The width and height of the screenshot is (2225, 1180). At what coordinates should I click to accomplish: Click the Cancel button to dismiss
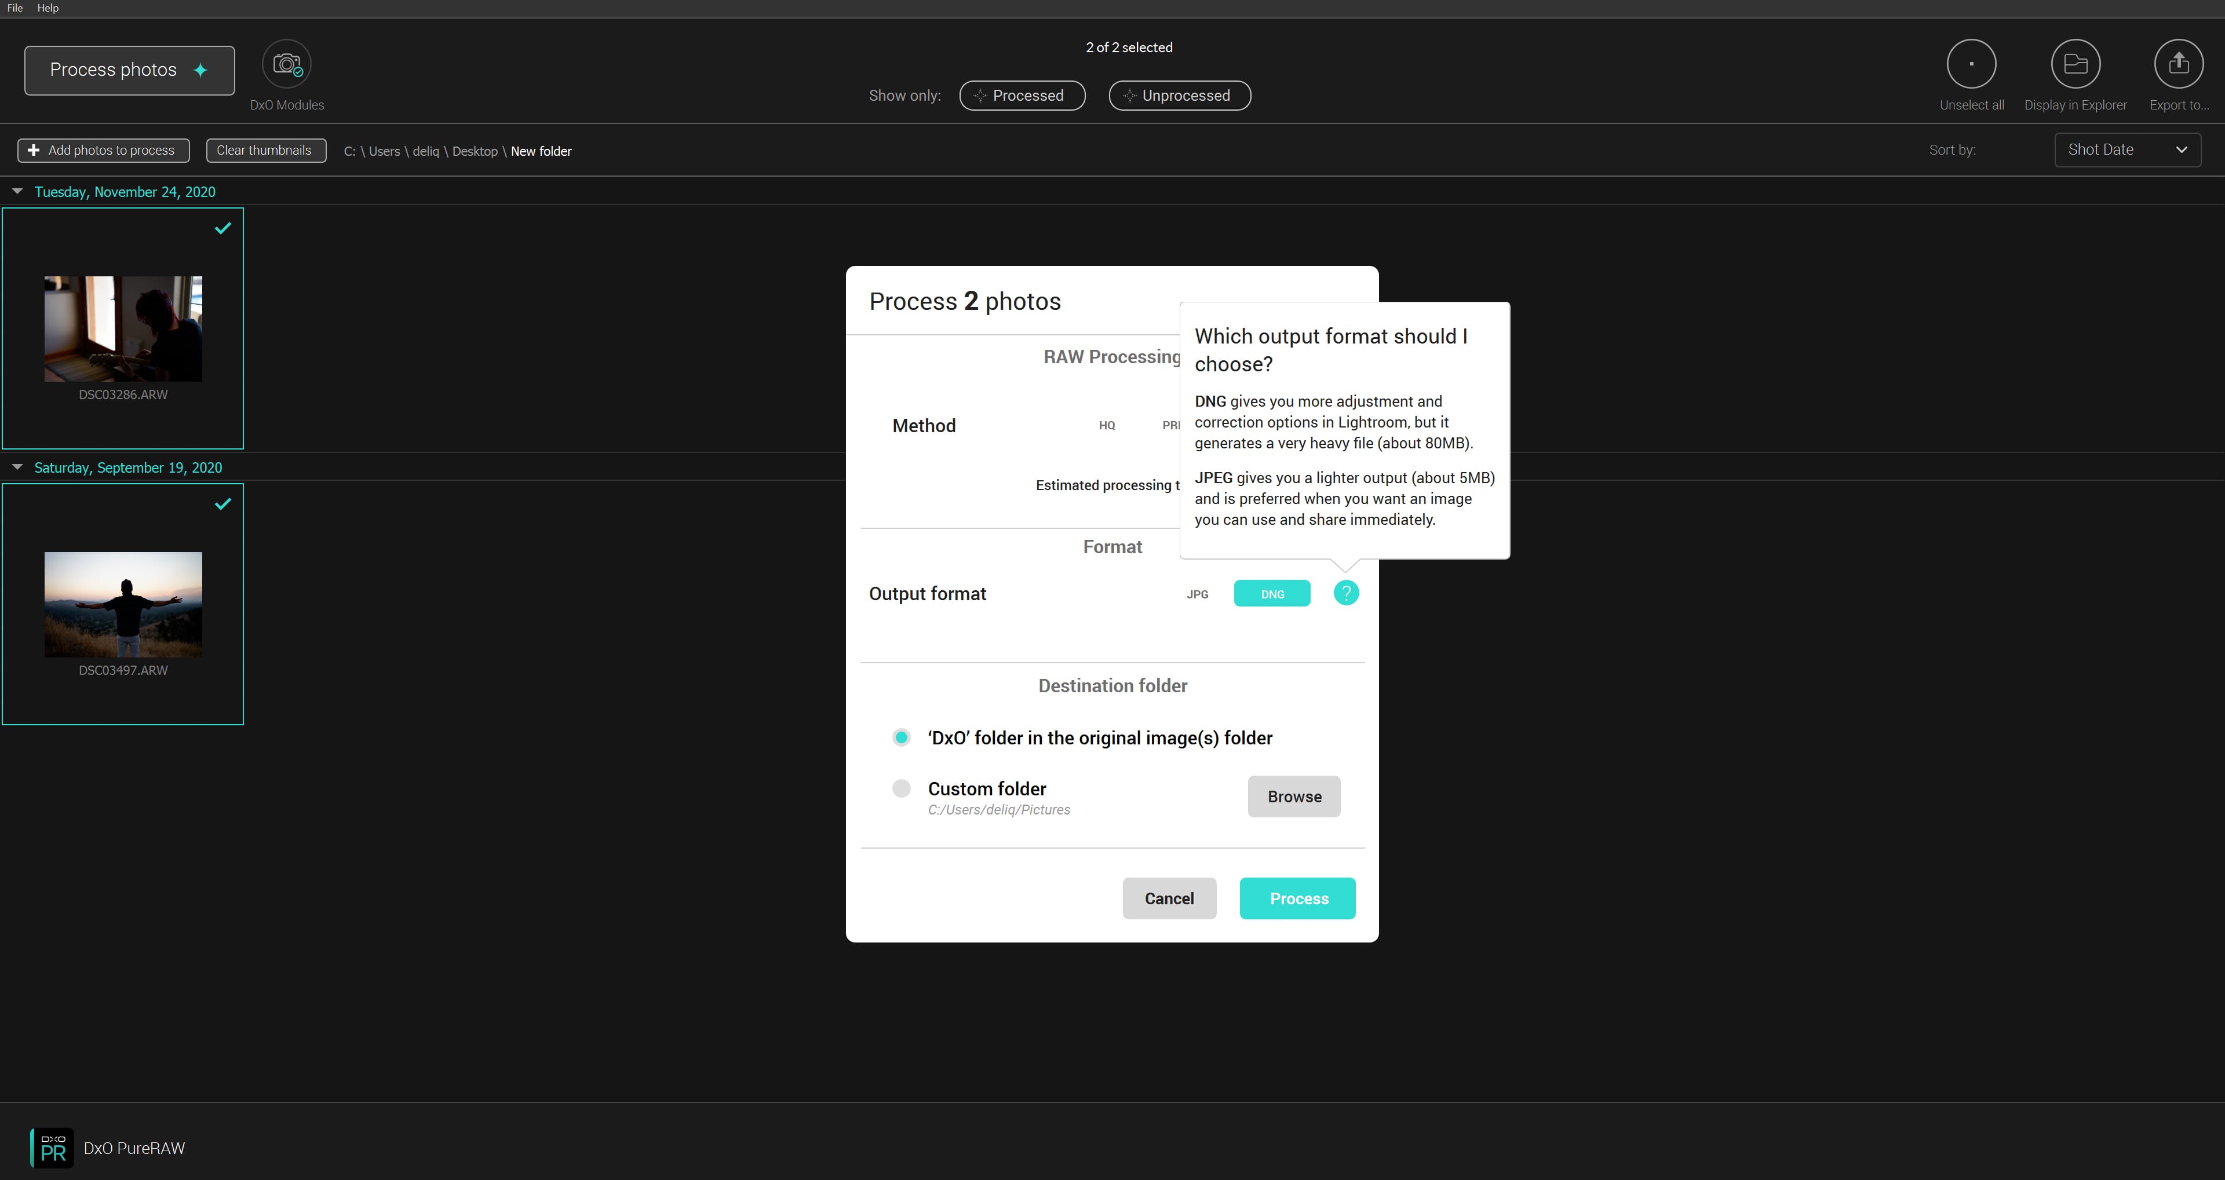[1169, 897]
